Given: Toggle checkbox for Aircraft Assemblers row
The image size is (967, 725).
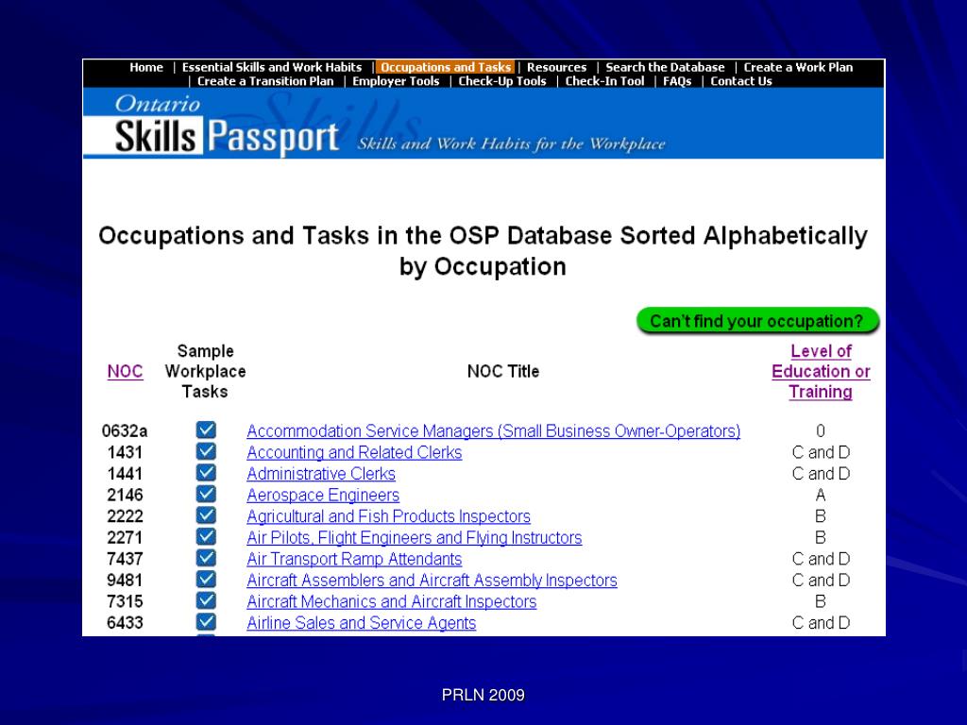Looking at the screenshot, I should (206, 579).
